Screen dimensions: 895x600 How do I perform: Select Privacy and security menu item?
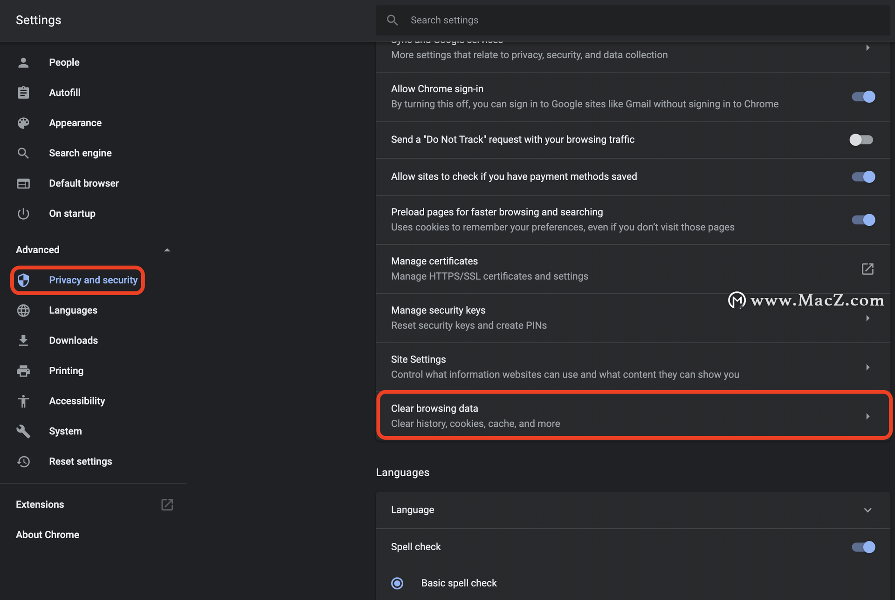(x=93, y=280)
